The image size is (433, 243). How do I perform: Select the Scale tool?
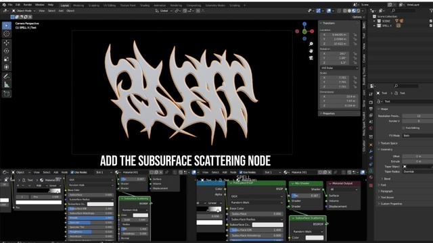tap(7, 59)
